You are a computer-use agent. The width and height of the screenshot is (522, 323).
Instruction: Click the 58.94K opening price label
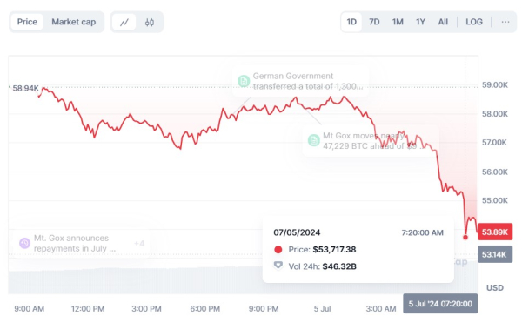point(25,88)
